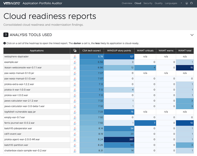
Task: Sort by WAMT total header
Action: [x=185, y=51]
